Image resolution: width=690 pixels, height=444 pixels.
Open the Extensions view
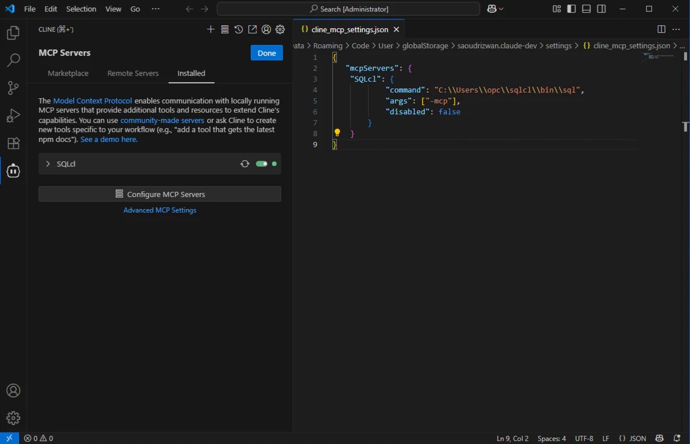pos(13,143)
